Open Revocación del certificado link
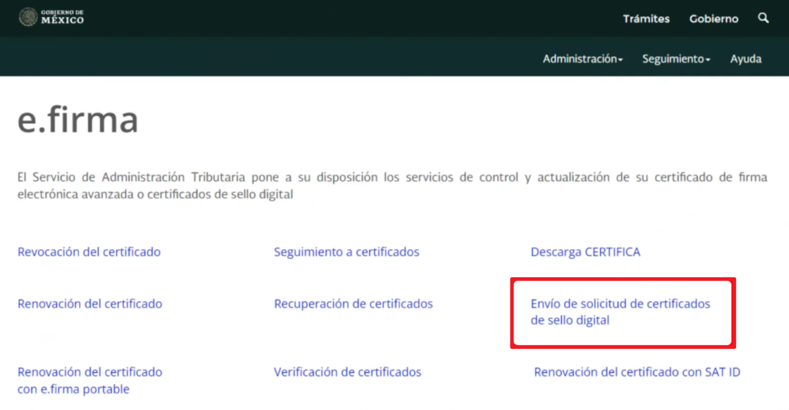This screenshot has height=410, width=789. tap(89, 252)
